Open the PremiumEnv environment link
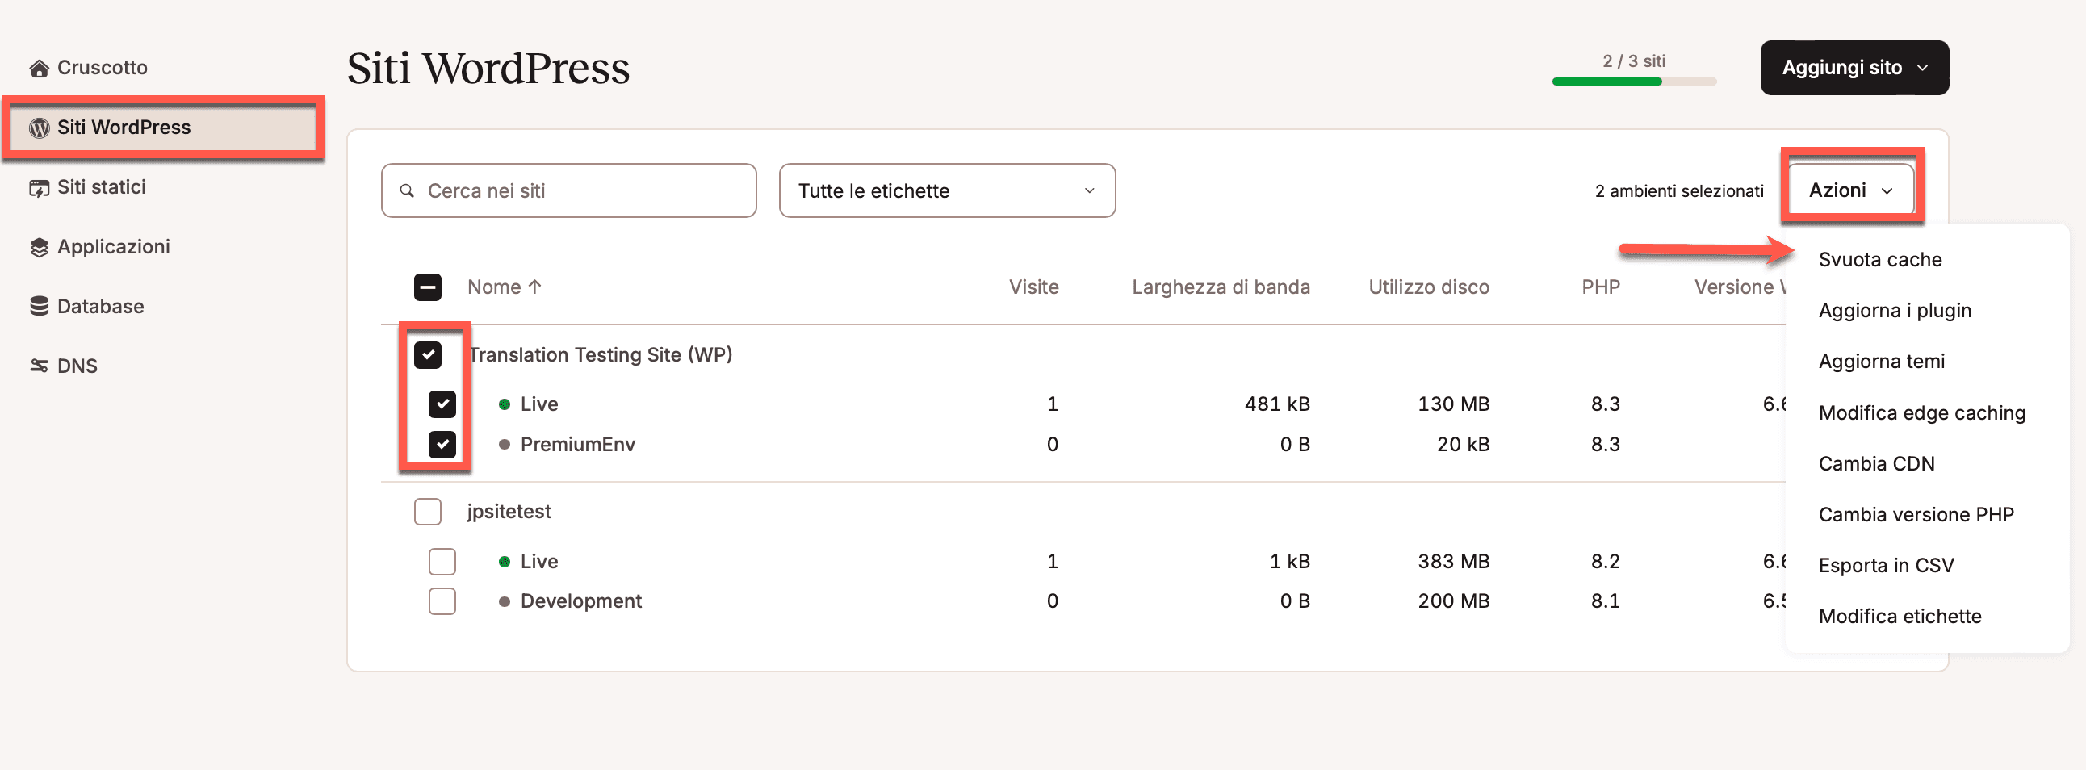This screenshot has width=2086, height=770. tap(577, 445)
